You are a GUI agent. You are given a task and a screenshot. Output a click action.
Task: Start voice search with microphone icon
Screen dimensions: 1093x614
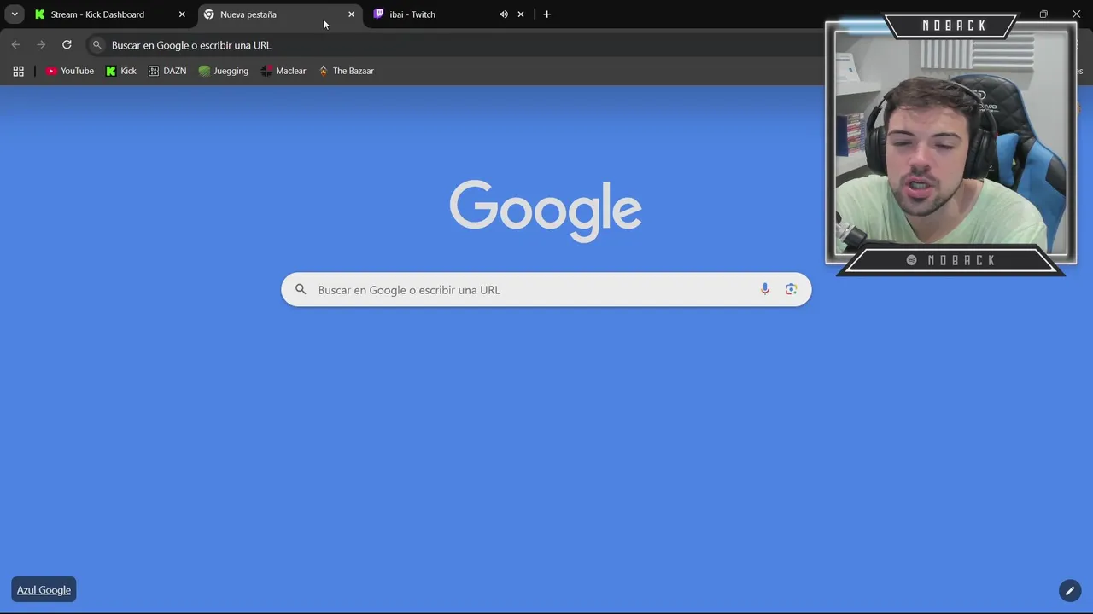point(765,290)
